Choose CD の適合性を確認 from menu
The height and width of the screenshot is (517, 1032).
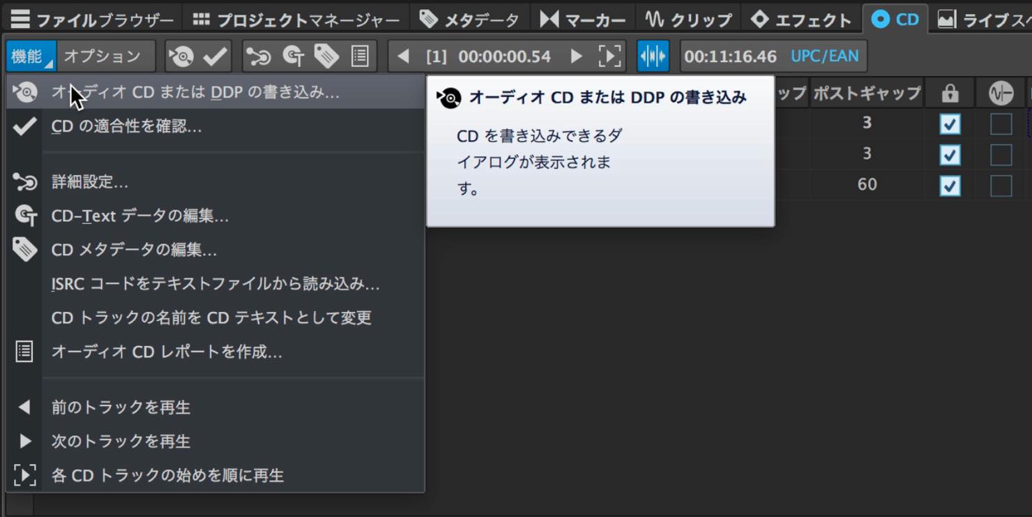tap(215, 126)
